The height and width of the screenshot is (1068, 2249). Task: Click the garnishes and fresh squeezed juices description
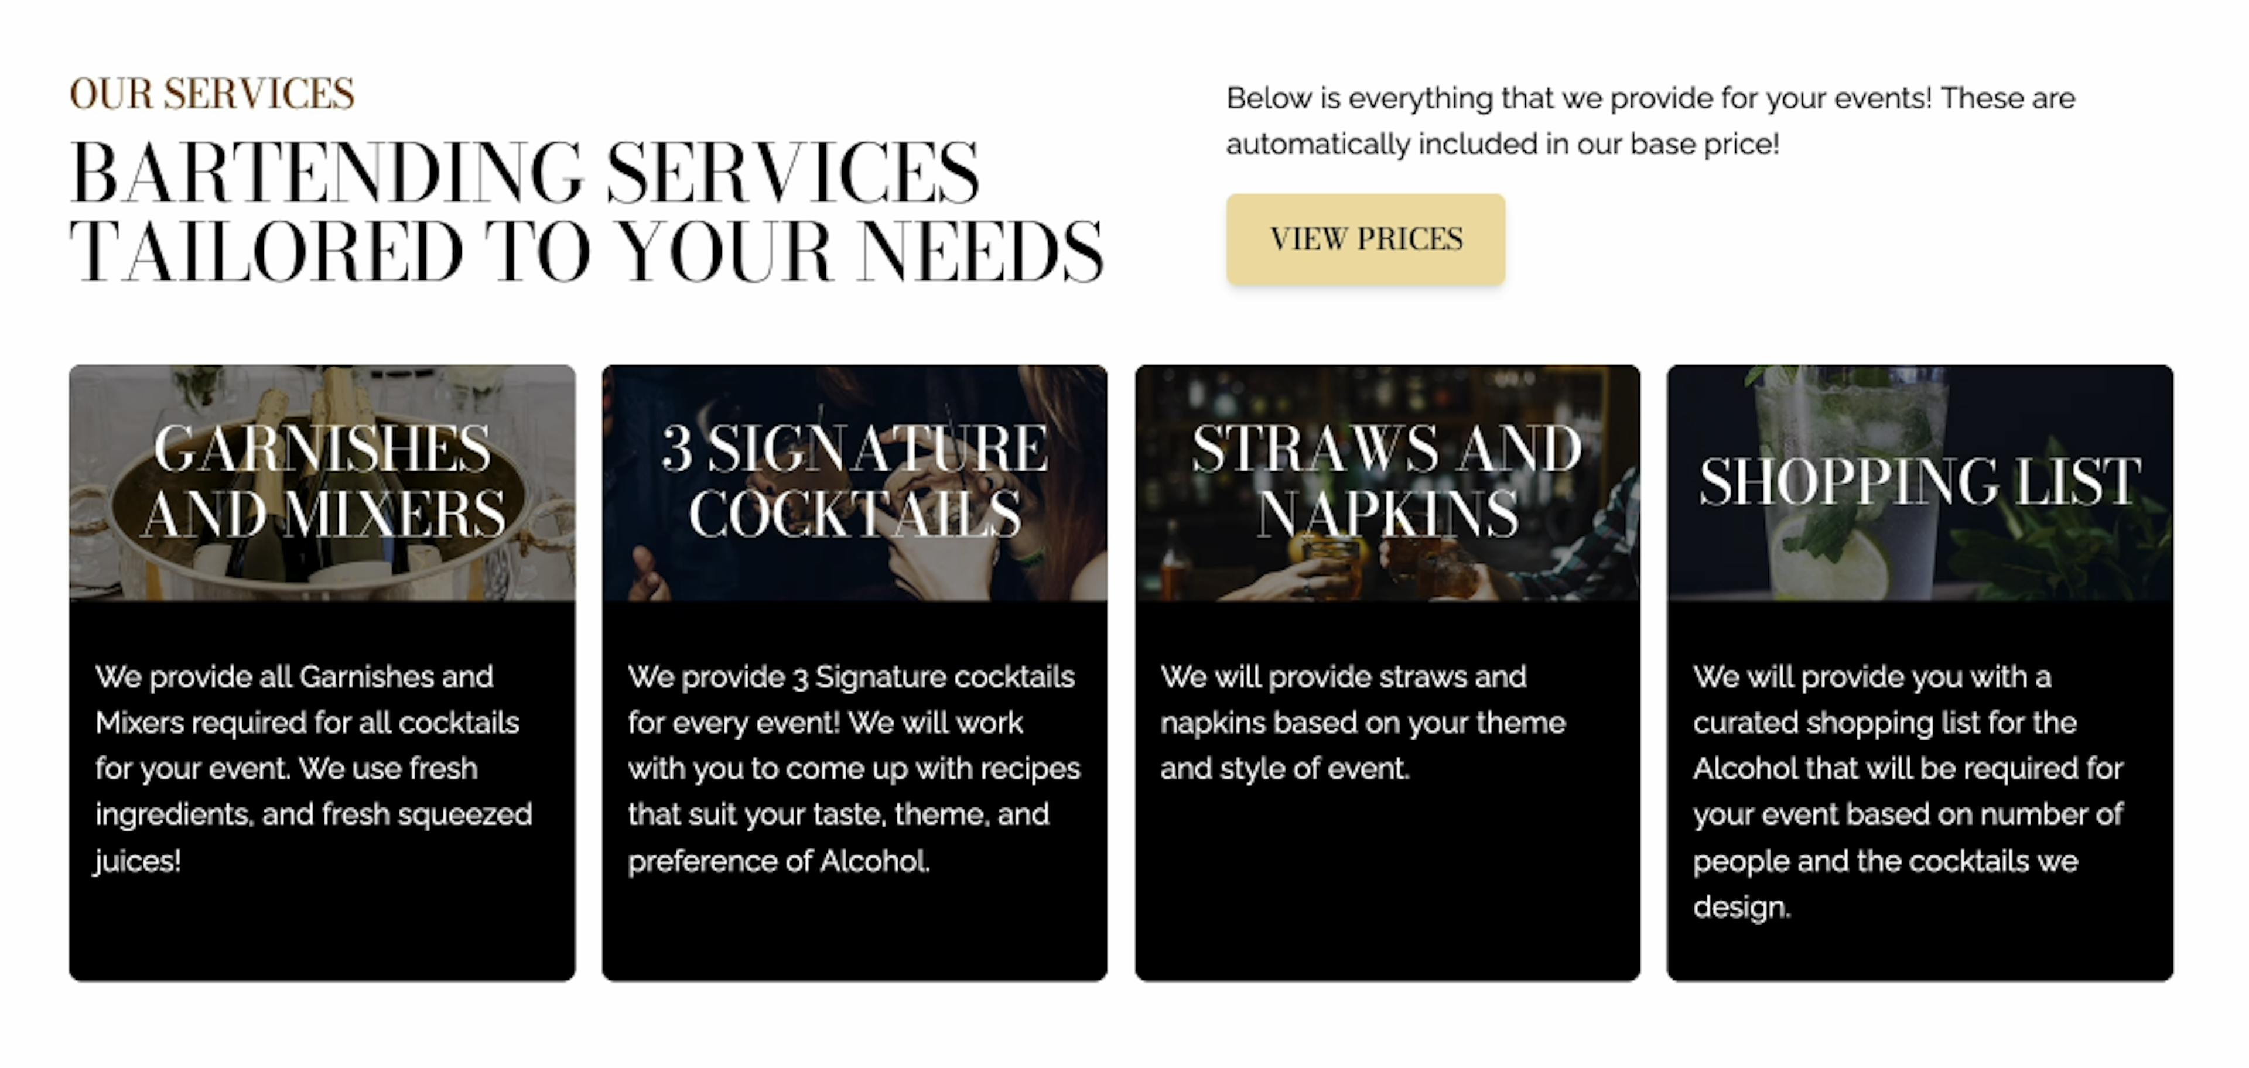click(313, 768)
